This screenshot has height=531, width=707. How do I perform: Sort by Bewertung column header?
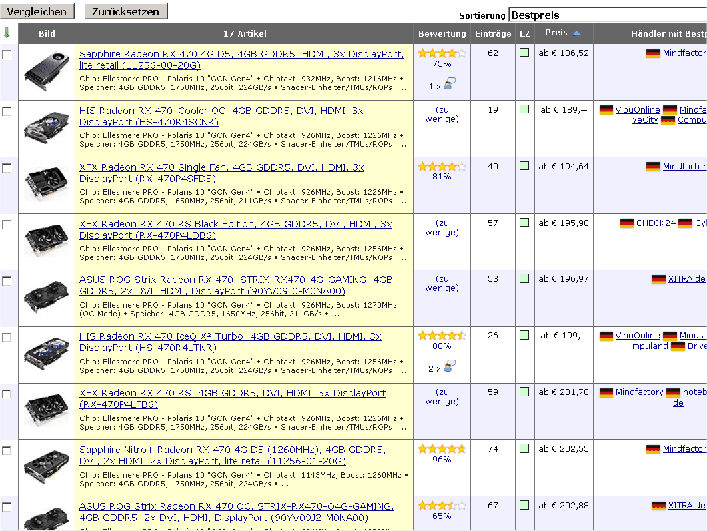(442, 33)
